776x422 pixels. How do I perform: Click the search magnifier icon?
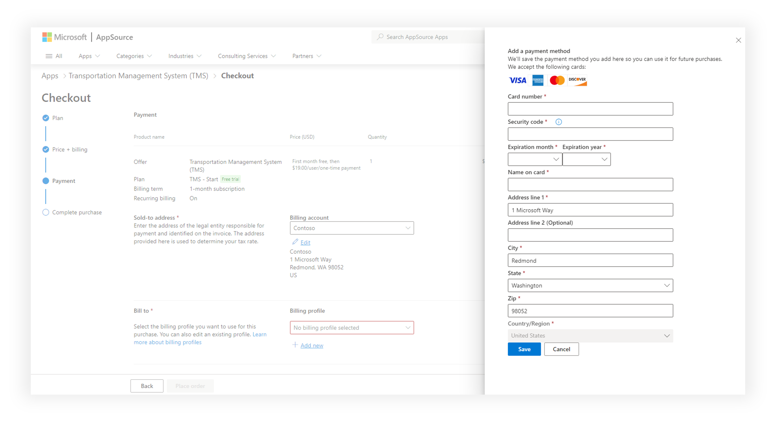pos(380,37)
